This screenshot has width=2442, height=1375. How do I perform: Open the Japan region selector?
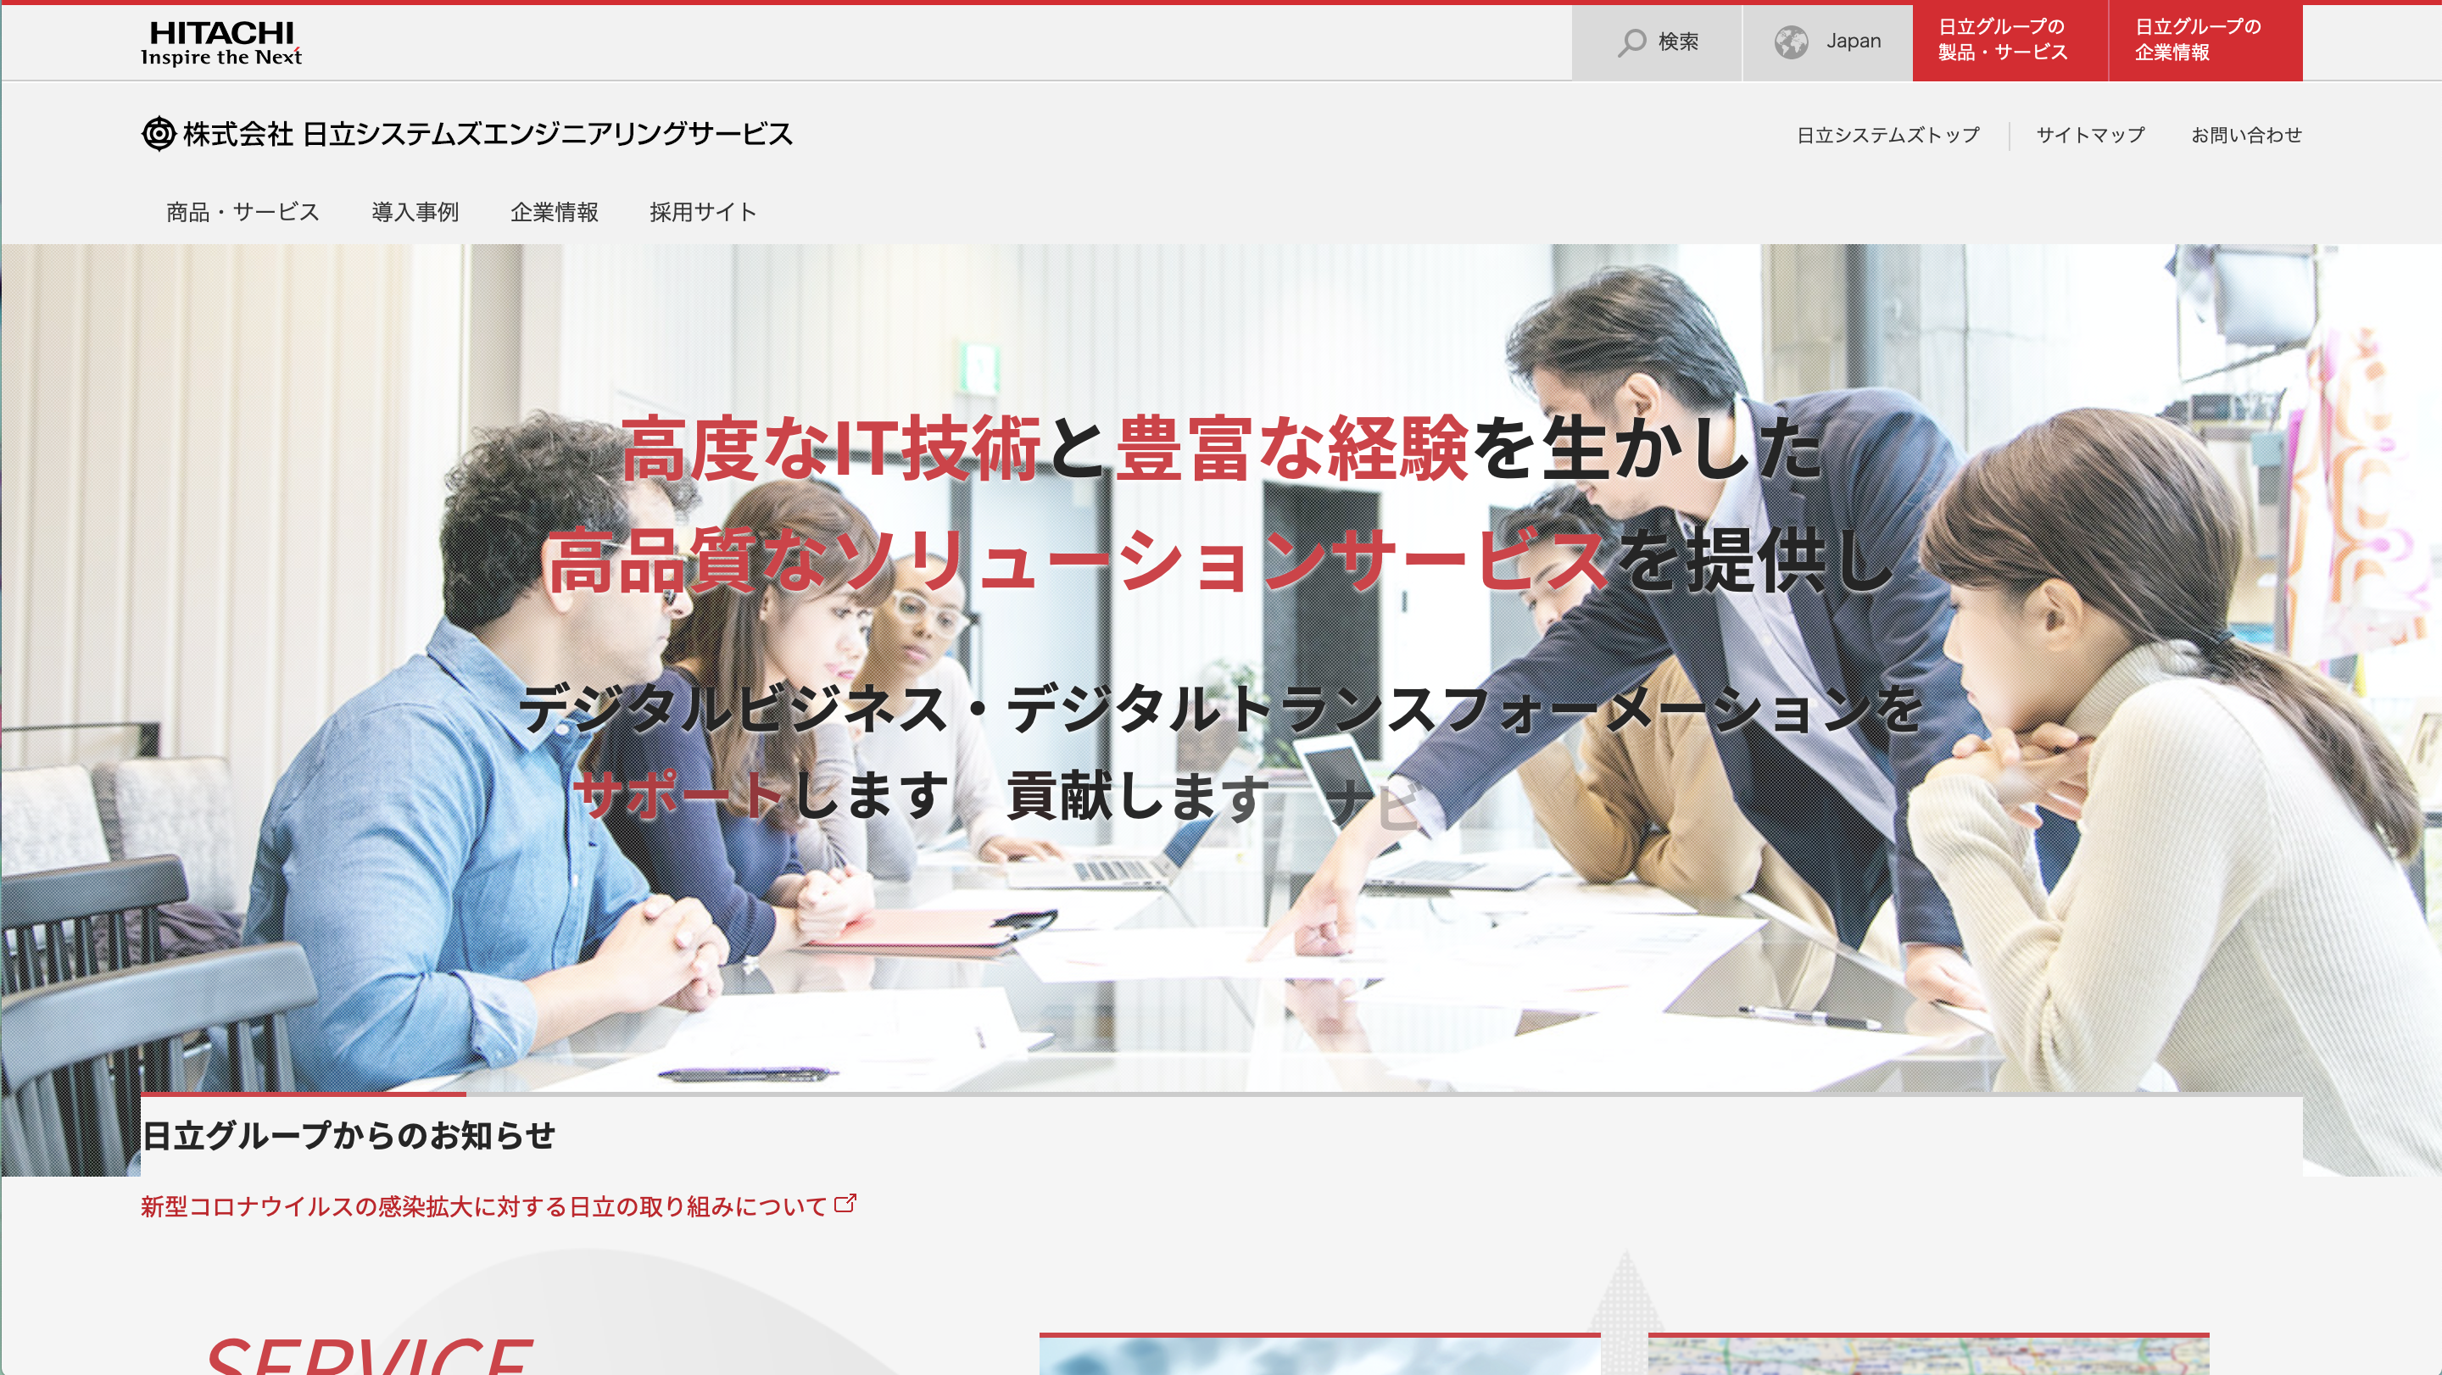point(1826,42)
